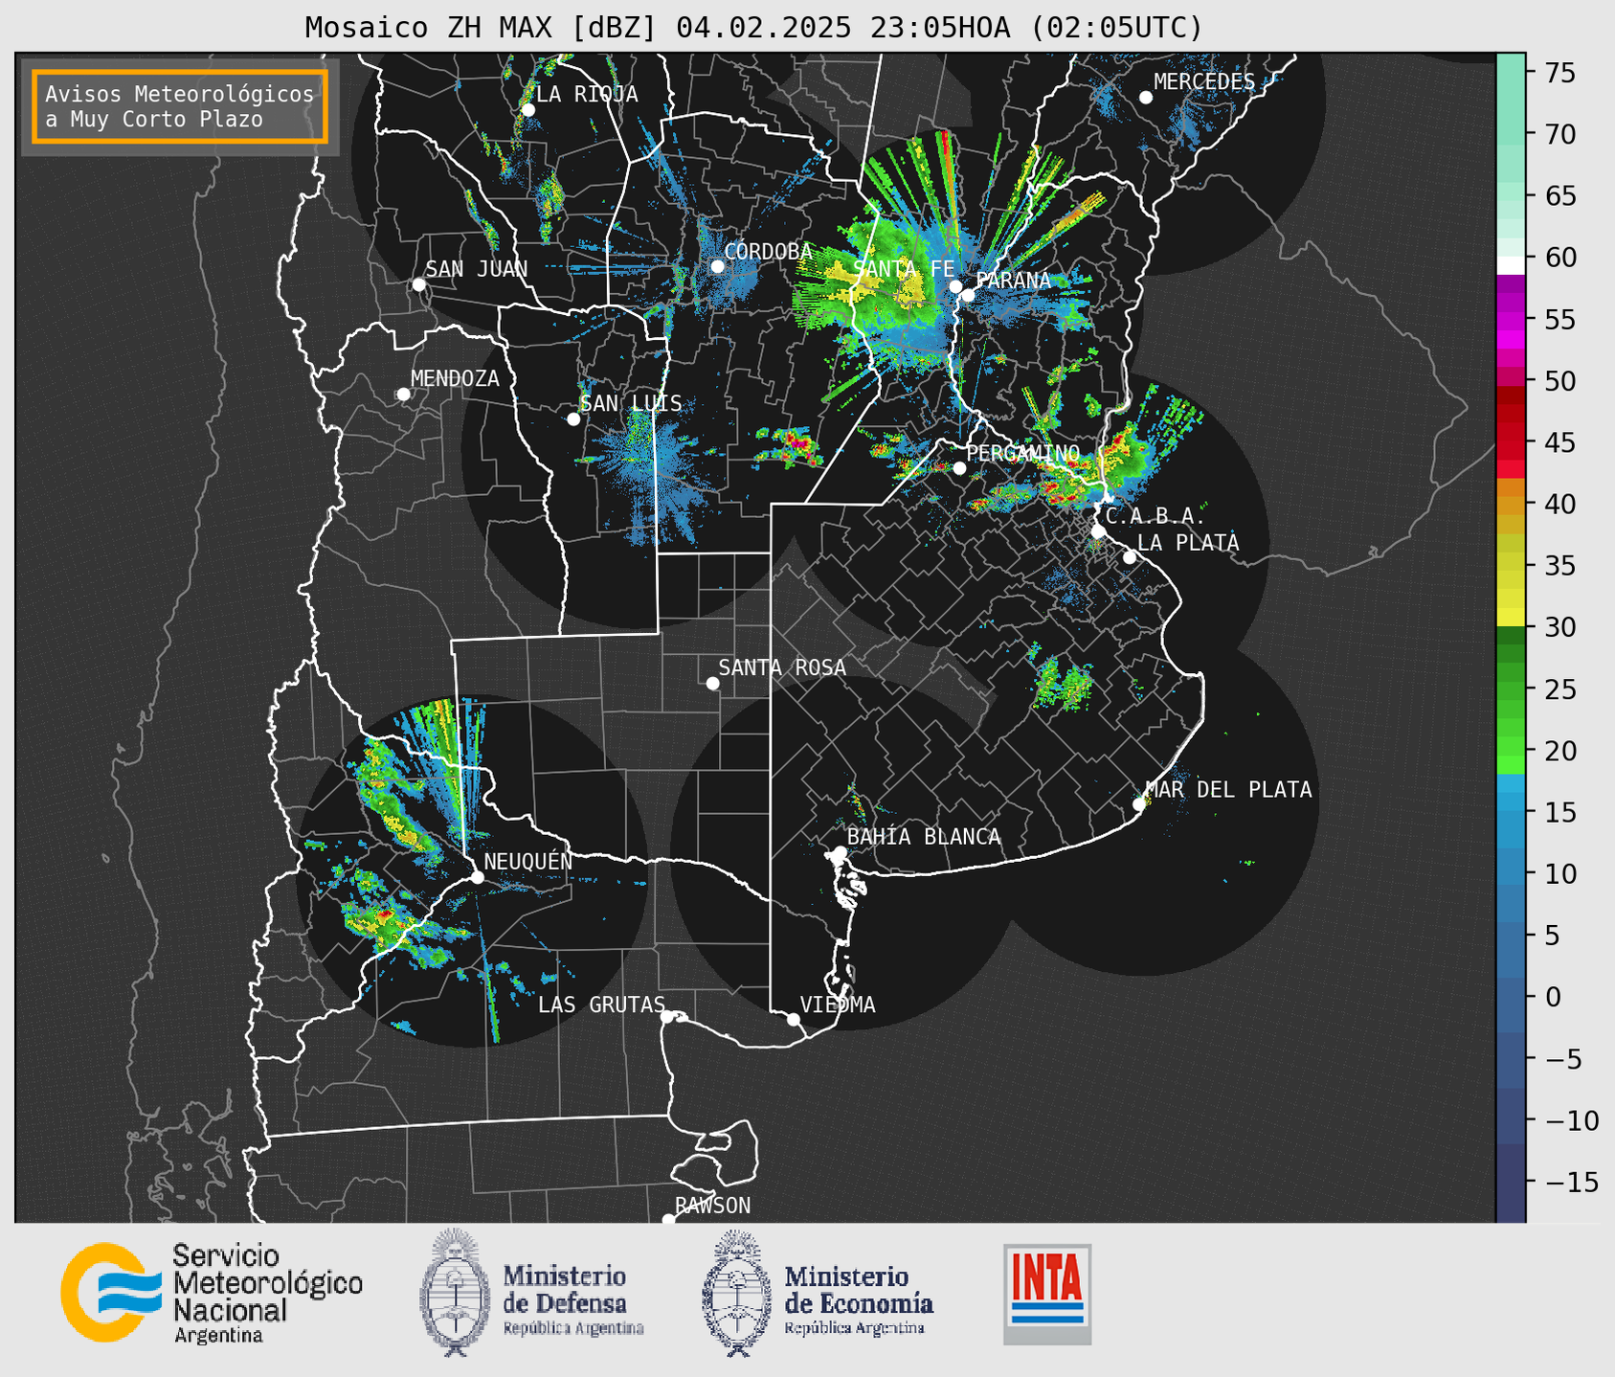Click the SAN JUAN city marker dot
The height and width of the screenshot is (1377, 1615).
pos(418,284)
